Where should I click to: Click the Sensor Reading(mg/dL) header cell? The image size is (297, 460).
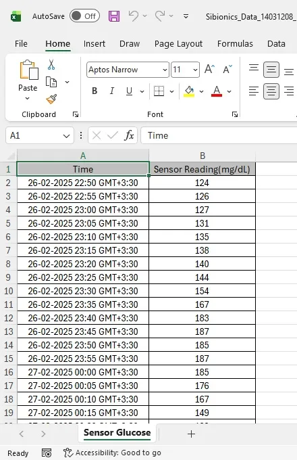coord(202,169)
